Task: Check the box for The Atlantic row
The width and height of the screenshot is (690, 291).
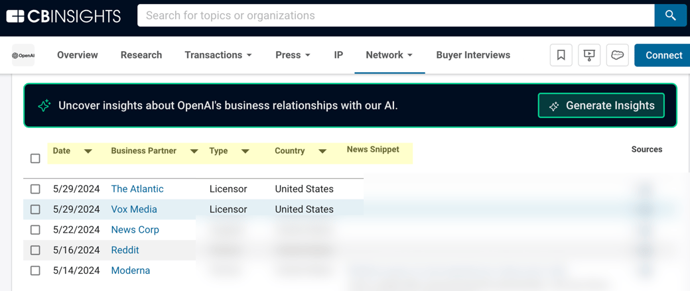Action: [35, 189]
